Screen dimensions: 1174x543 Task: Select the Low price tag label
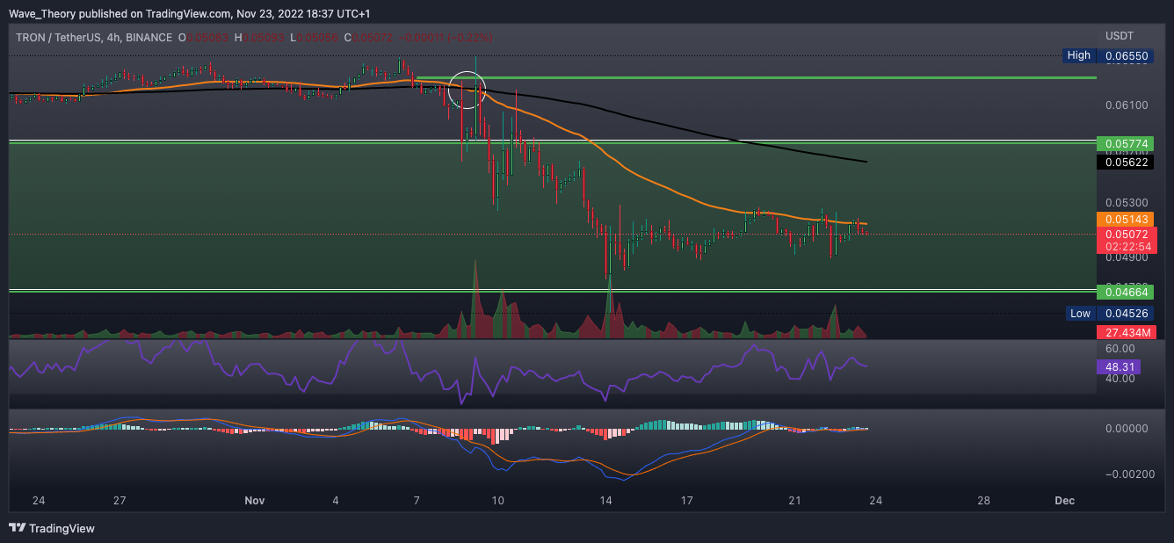(1080, 314)
